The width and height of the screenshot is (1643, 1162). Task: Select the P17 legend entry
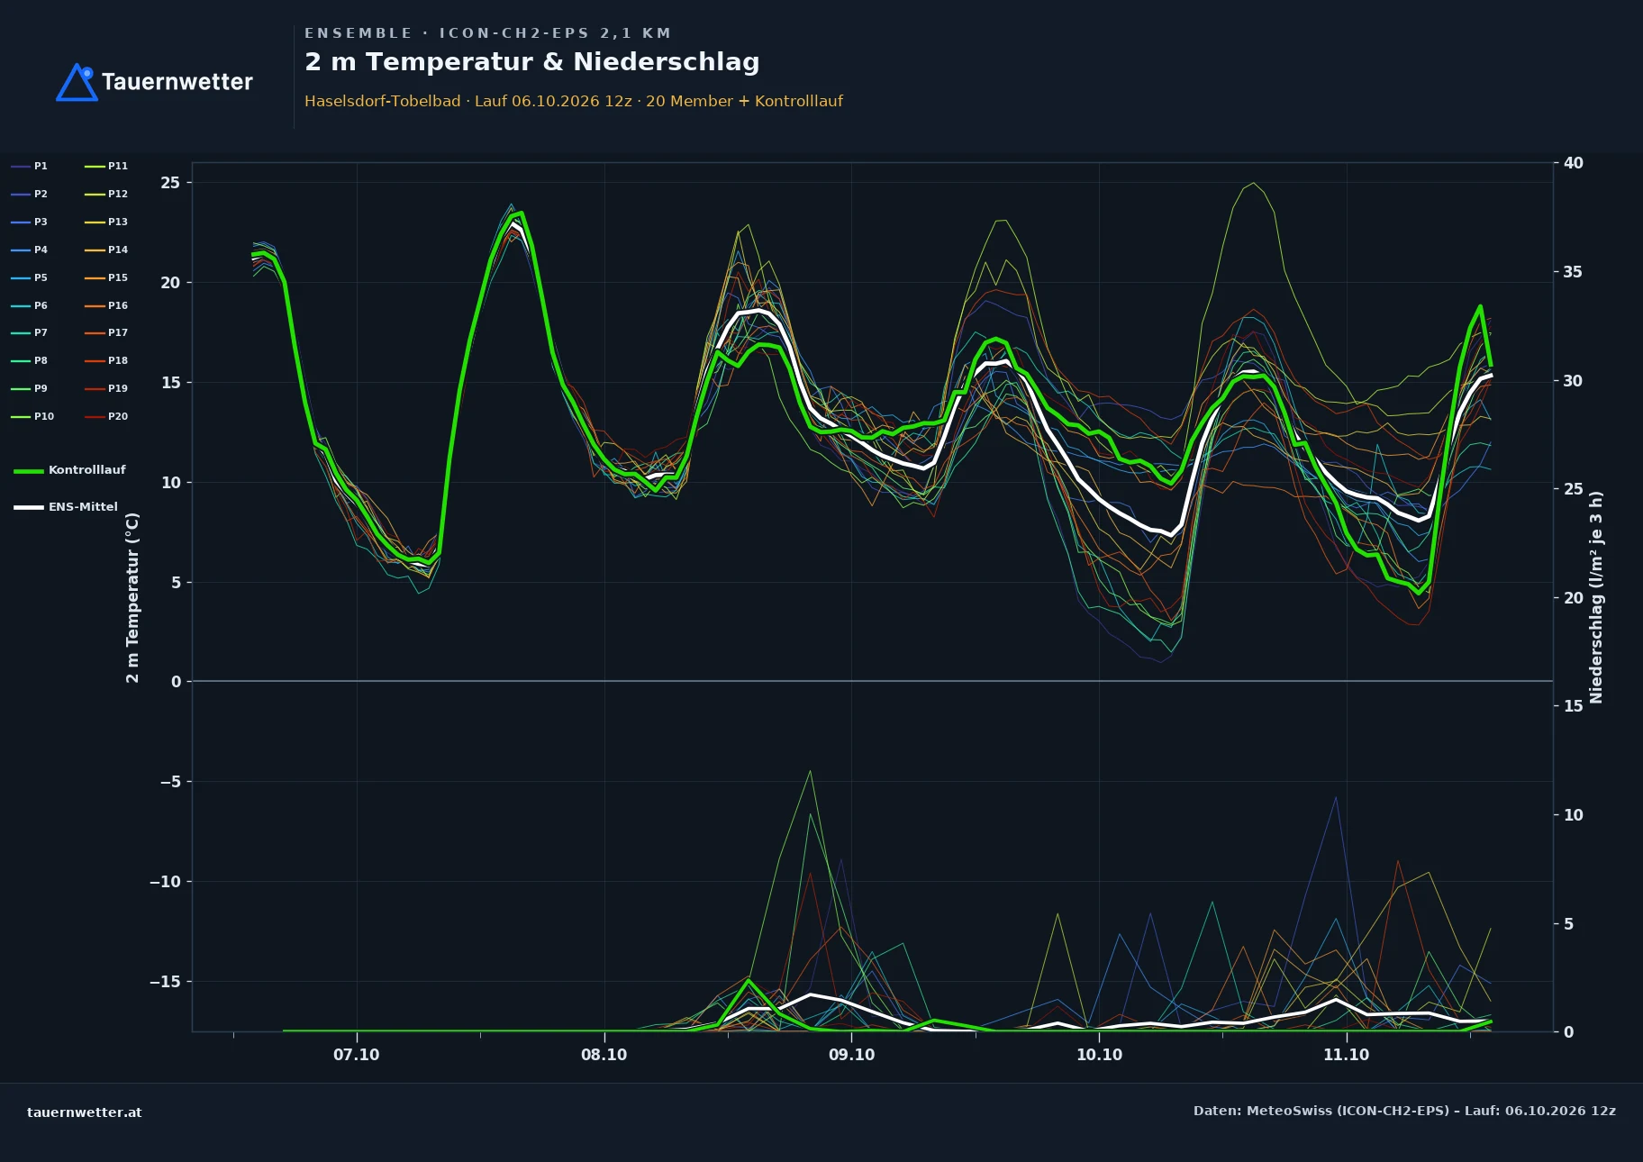click(x=106, y=332)
